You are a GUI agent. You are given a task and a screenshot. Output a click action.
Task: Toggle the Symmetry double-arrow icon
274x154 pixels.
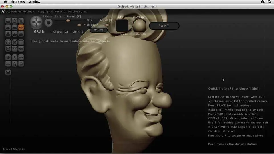click(21, 49)
